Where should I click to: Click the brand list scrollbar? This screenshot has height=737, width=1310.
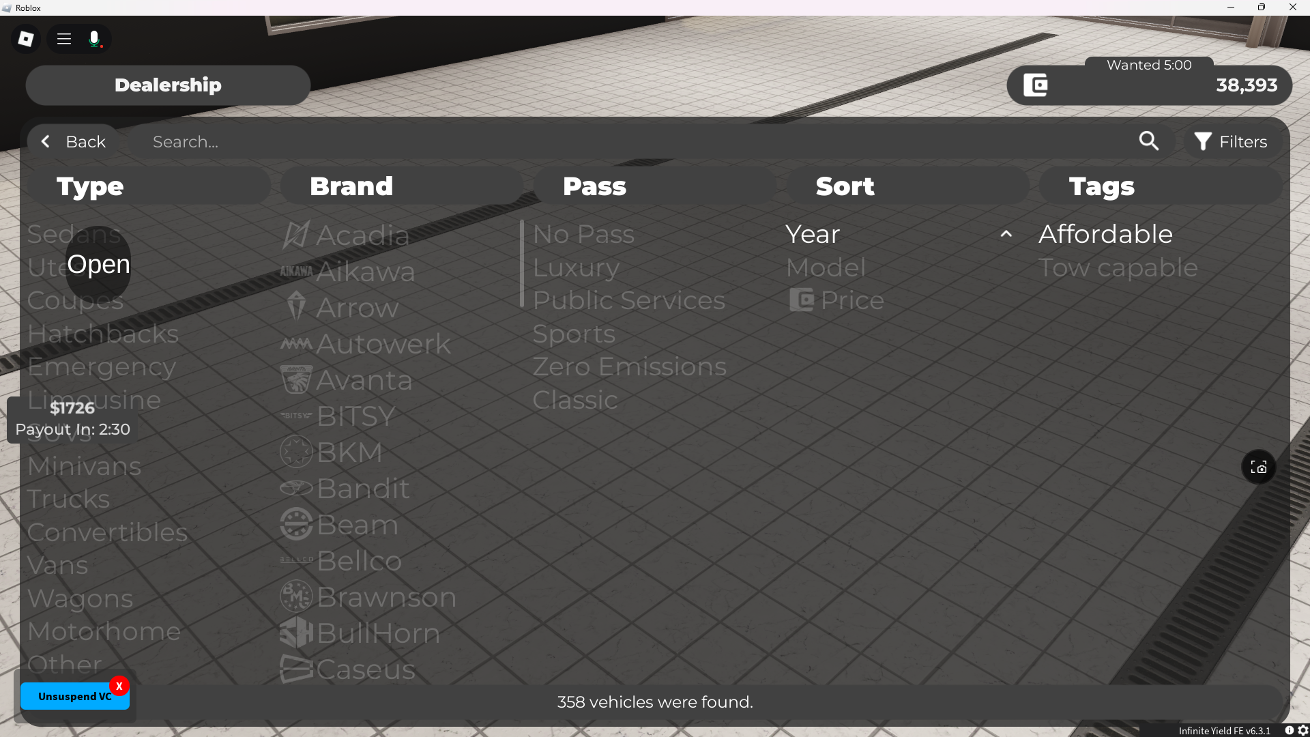point(522,263)
